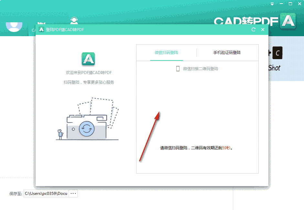Click the skin icon in the main title bar

pyautogui.click(x=272, y=4)
